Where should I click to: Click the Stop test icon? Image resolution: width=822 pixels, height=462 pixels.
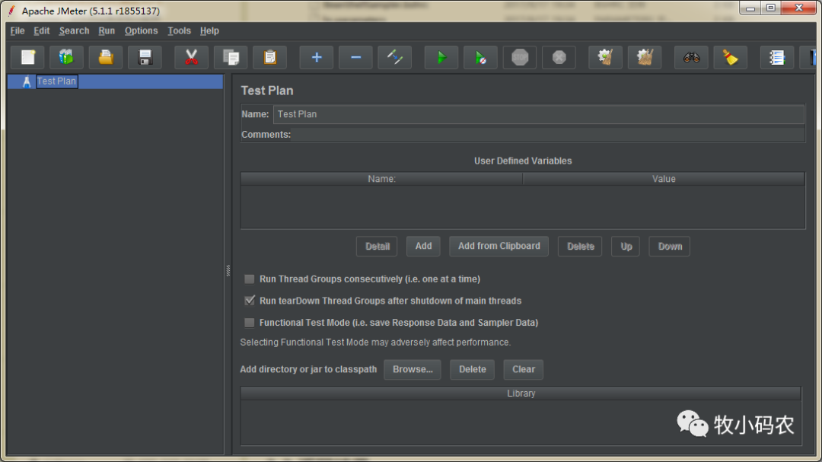(x=520, y=57)
